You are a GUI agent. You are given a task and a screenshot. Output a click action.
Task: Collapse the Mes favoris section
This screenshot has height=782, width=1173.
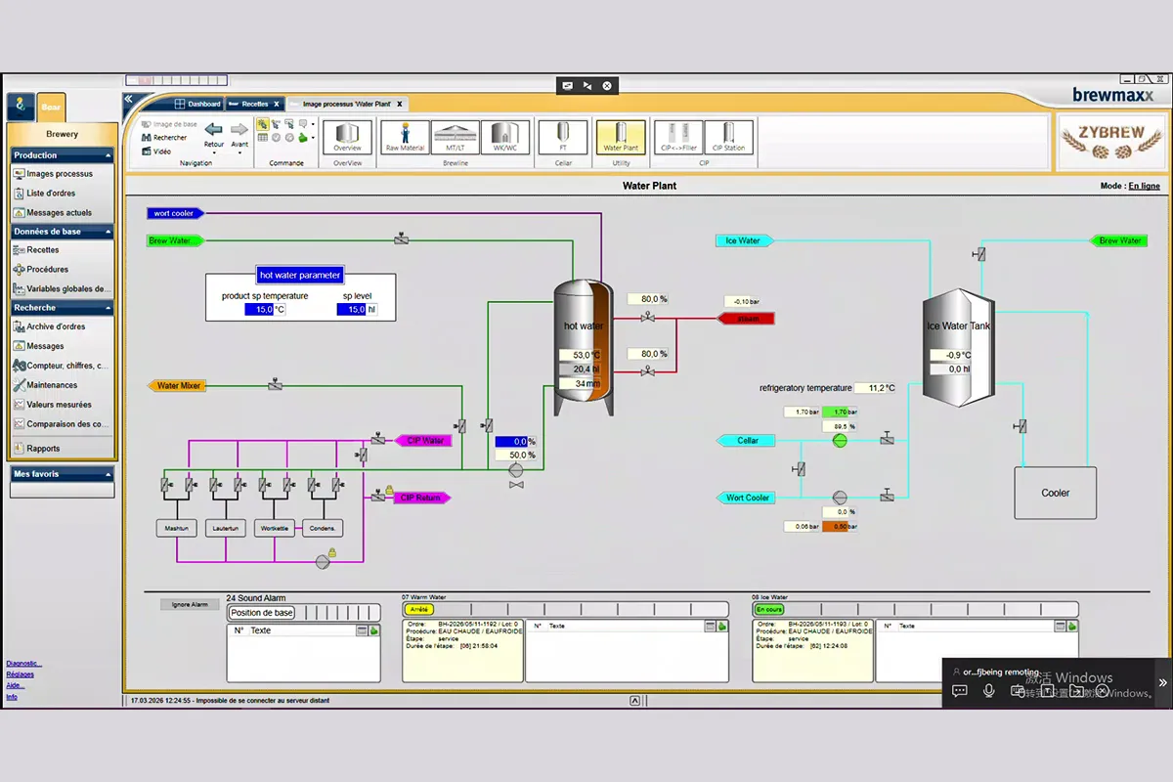109,474
